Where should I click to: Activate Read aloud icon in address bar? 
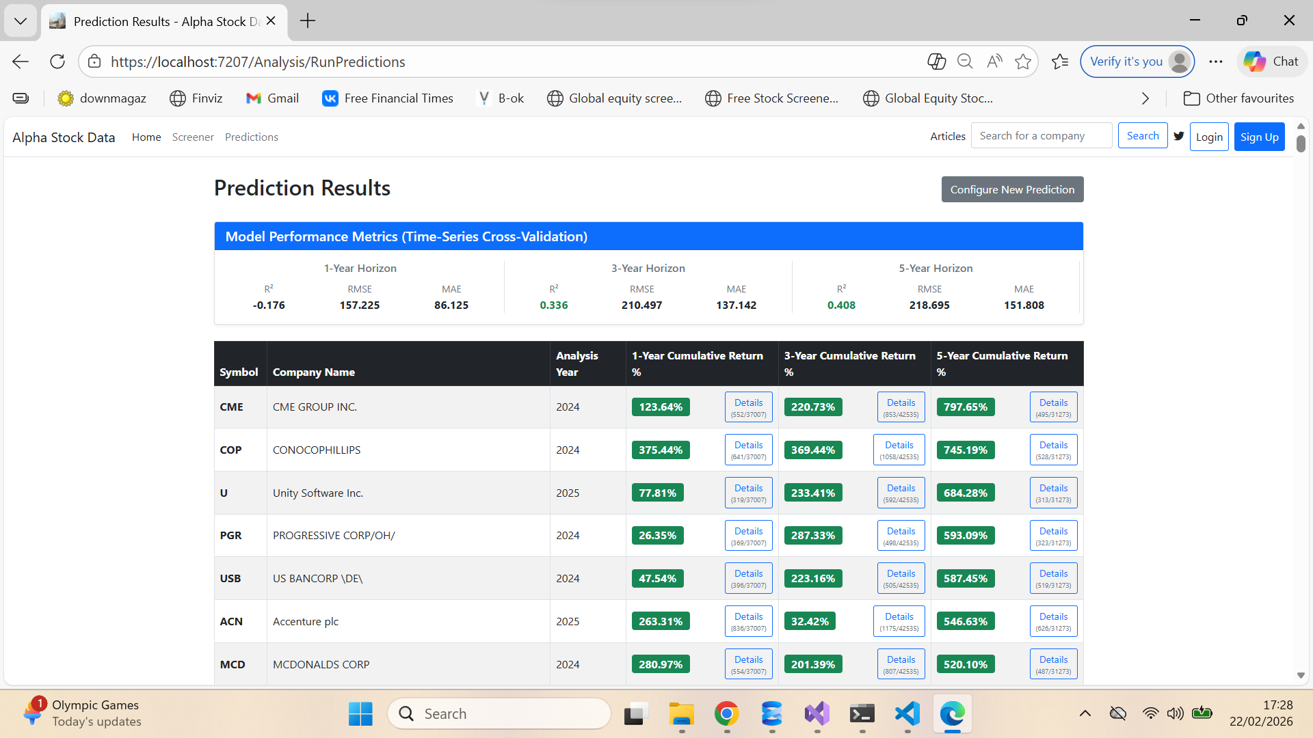click(x=994, y=61)
